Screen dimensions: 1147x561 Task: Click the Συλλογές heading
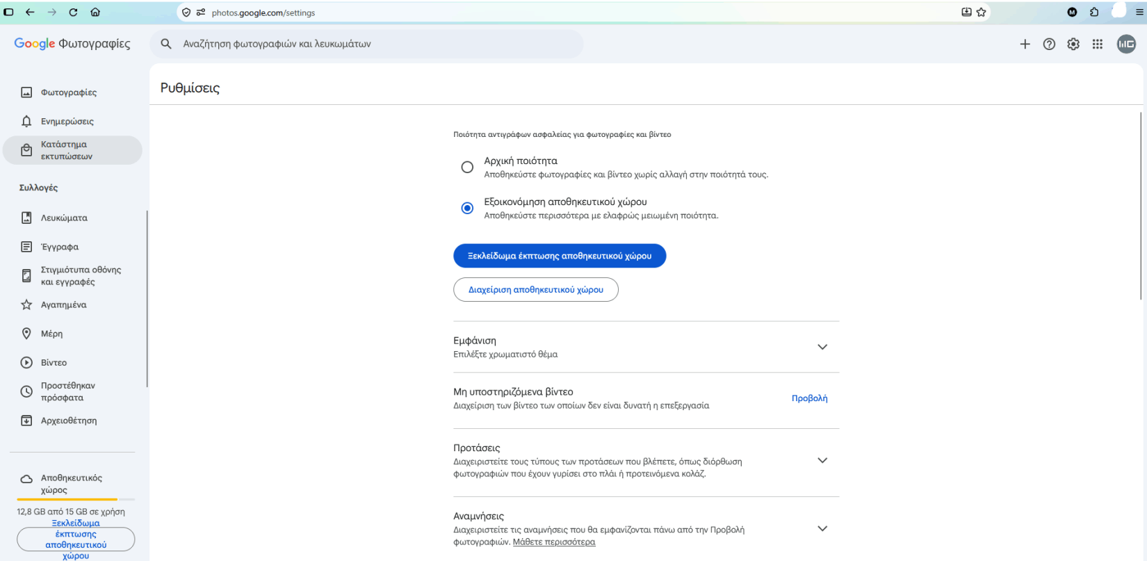(x=38, y=188)
